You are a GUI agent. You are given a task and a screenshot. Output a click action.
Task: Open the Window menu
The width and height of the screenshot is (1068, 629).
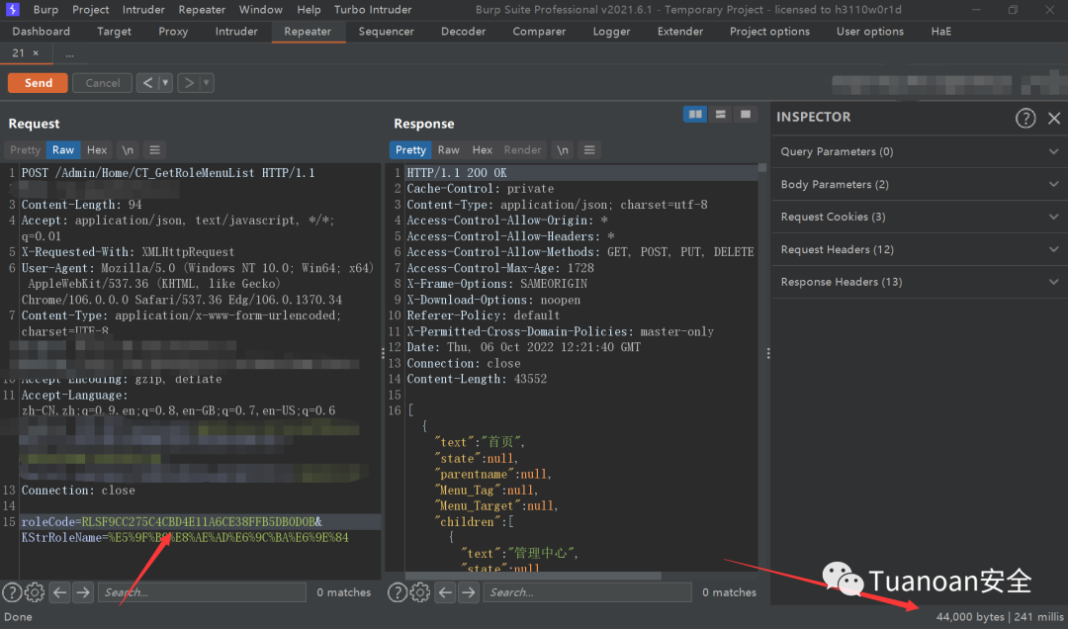pyautogui.click(x=261, y=10)
